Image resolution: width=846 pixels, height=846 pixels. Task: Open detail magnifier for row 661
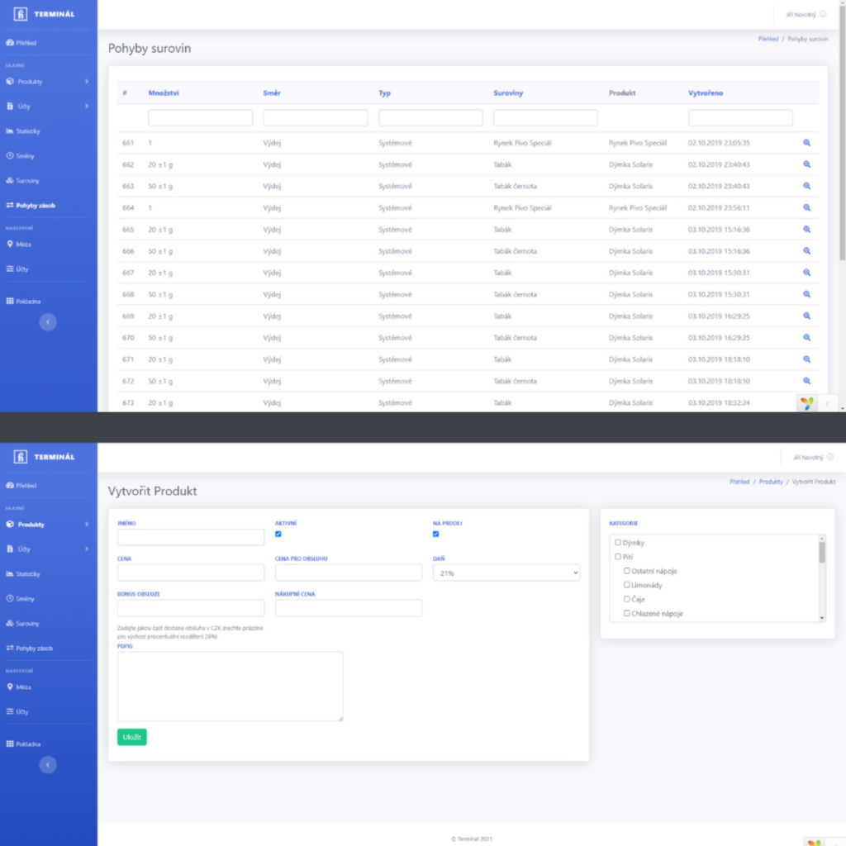pos(806,143)
